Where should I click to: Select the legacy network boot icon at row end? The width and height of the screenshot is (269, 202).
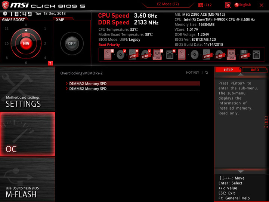pos(256,55)
